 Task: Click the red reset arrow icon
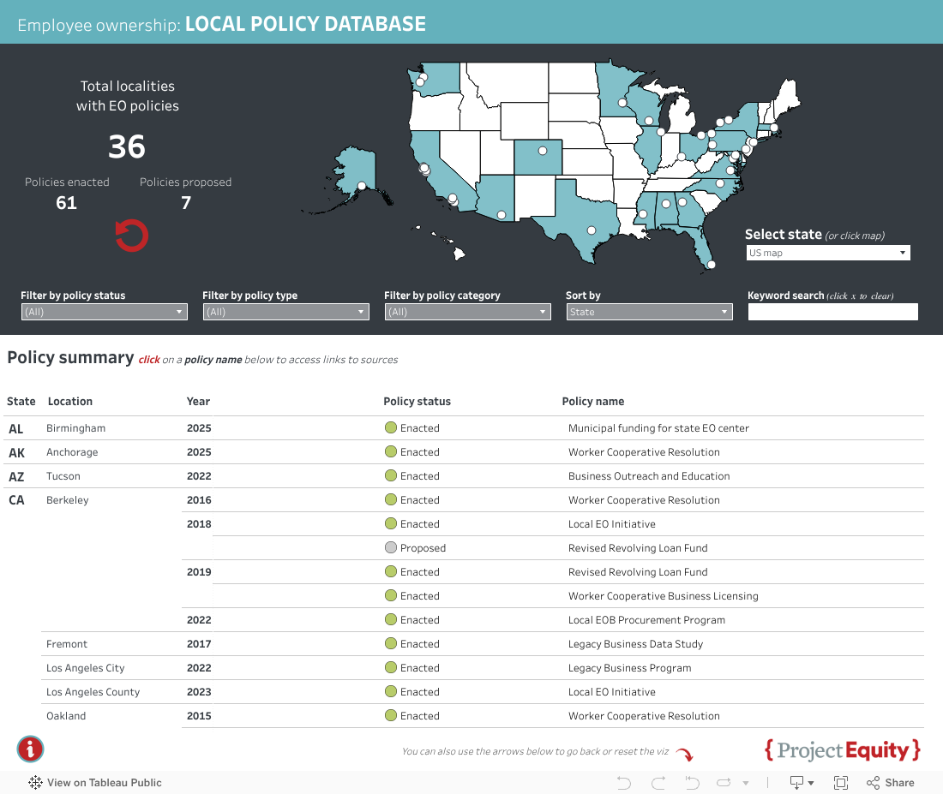132,236
